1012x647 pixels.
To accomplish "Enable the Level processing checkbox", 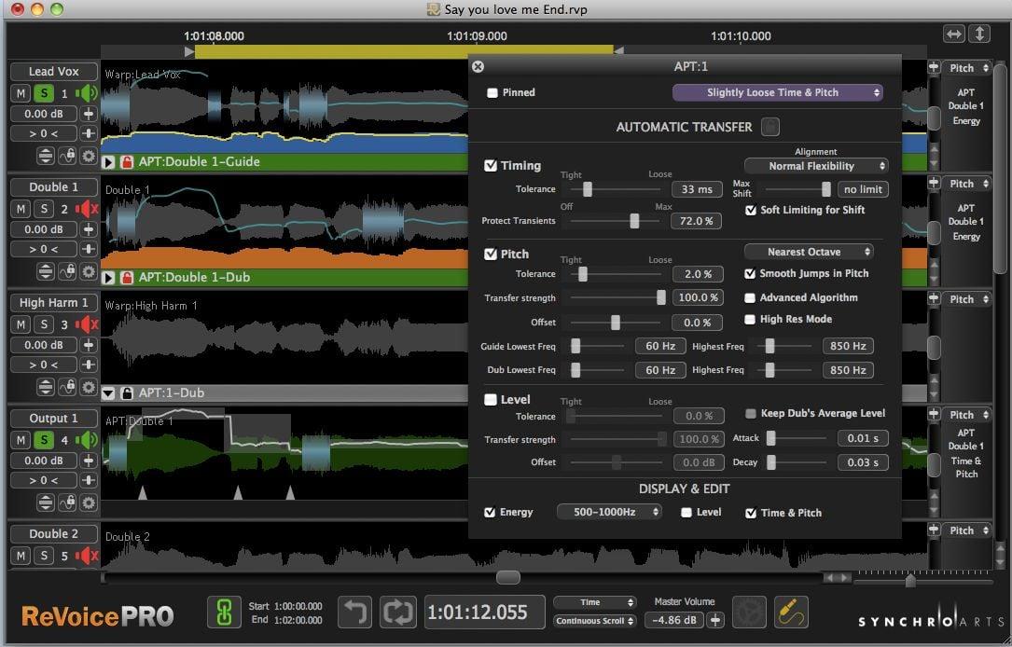I will (491, 400).
